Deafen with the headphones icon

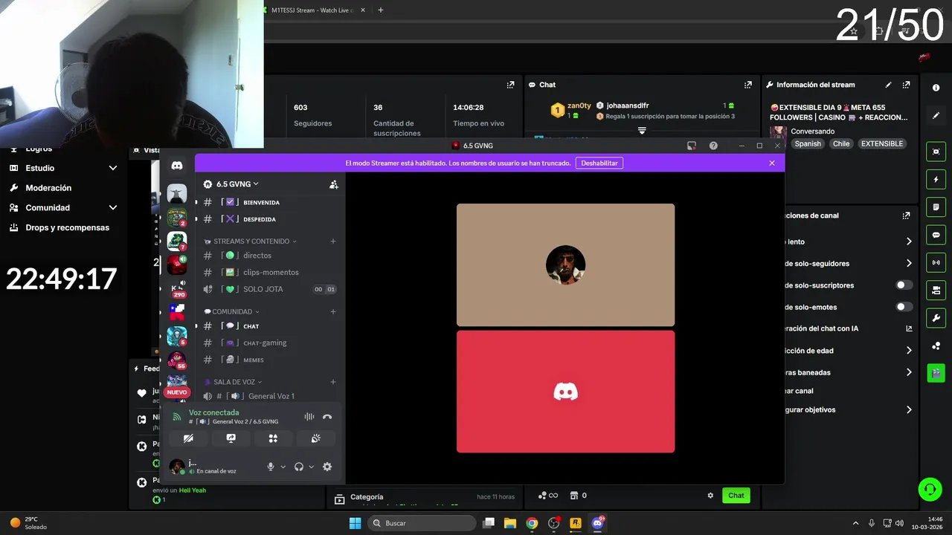click(299, 467)
